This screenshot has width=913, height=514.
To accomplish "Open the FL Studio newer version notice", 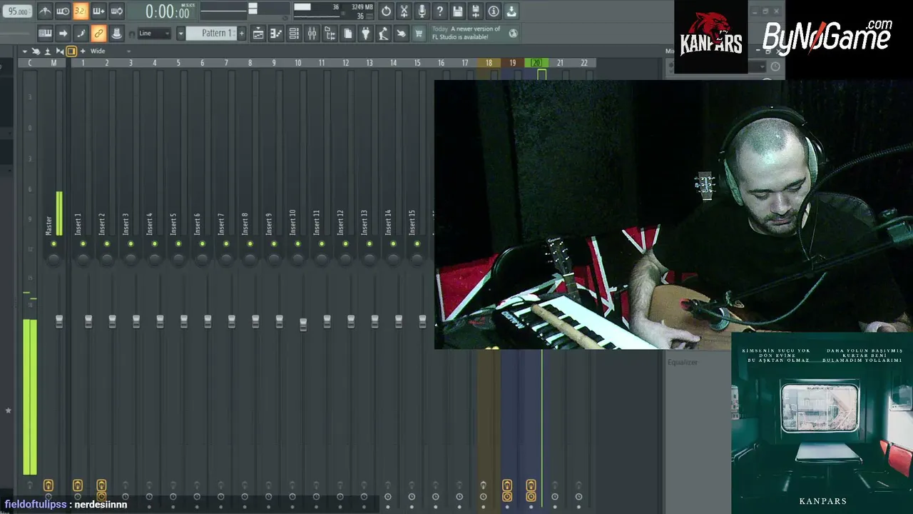I will click(466, 33).
